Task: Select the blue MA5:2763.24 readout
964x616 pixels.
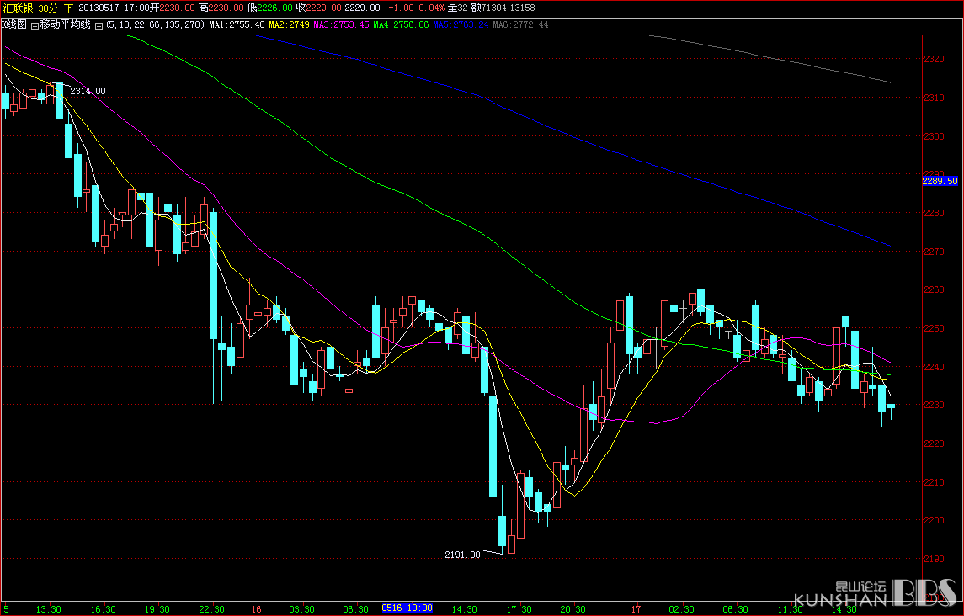Action: 461,25
